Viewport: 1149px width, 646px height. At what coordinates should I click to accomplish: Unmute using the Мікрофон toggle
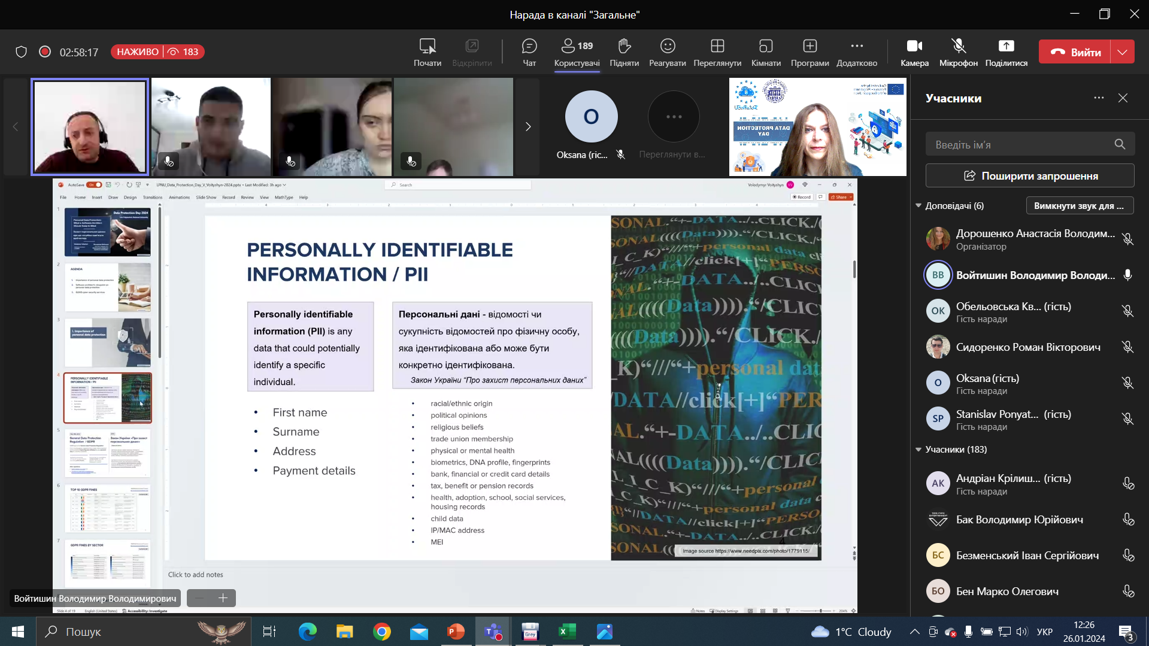(958, 52)
